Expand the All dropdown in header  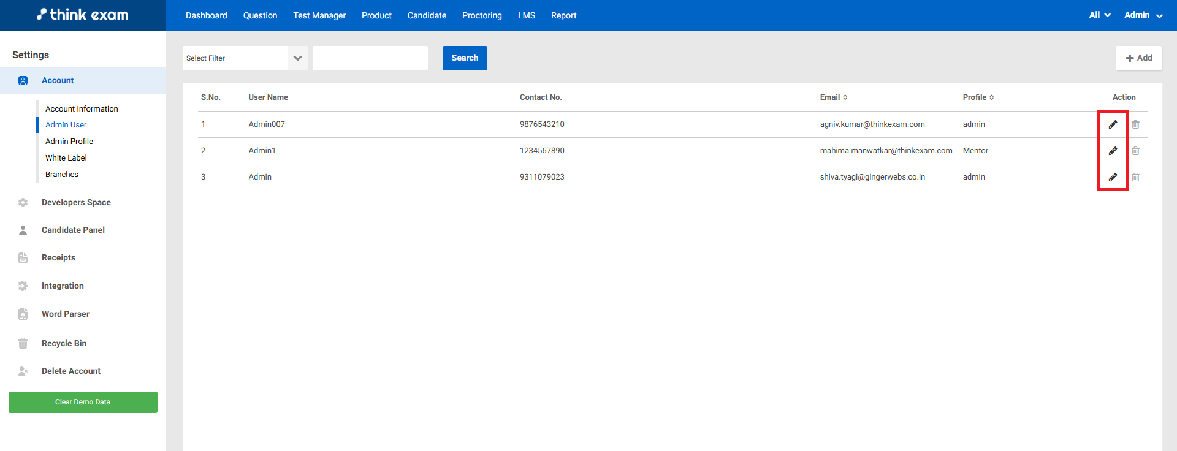[x=1100, y=15]
